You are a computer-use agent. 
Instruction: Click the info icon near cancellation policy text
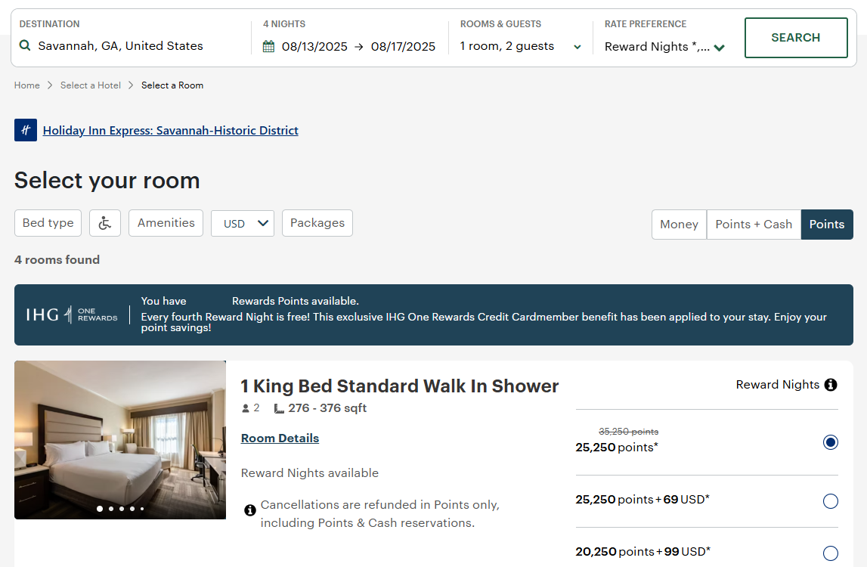tap(249, 510)
